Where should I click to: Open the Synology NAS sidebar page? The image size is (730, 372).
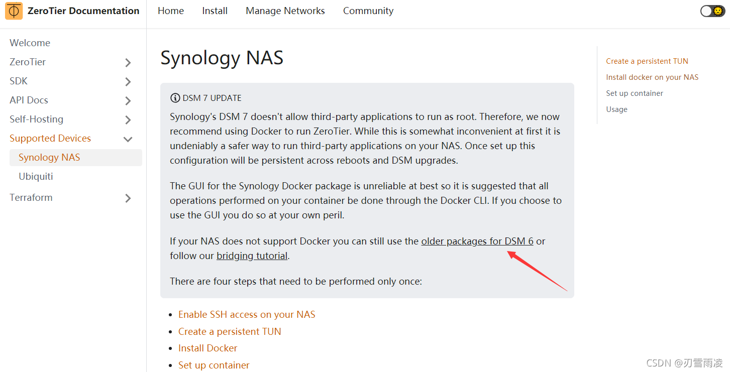click(76, 157)
